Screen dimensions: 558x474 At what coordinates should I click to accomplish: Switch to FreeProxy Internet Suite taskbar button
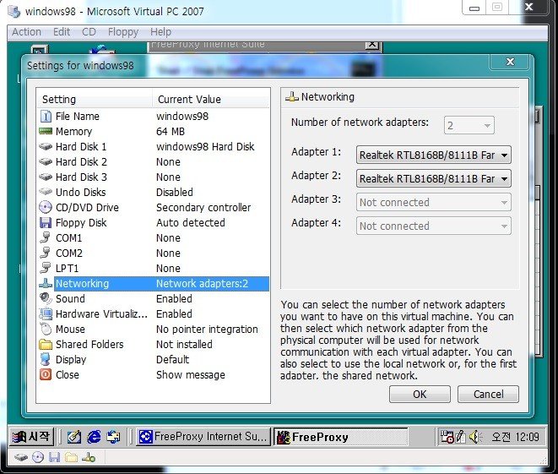tap(203, 437)
